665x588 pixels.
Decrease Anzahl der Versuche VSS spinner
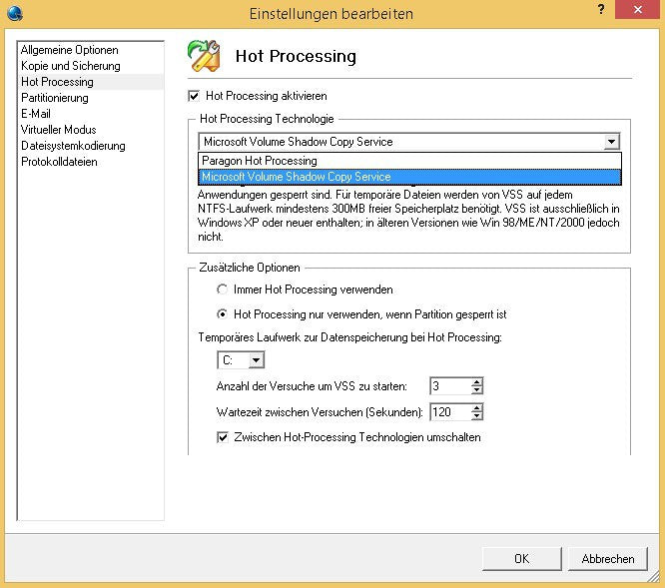476,390
